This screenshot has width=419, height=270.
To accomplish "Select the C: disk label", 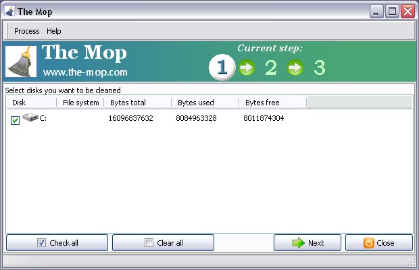I will tap(43, 118).
